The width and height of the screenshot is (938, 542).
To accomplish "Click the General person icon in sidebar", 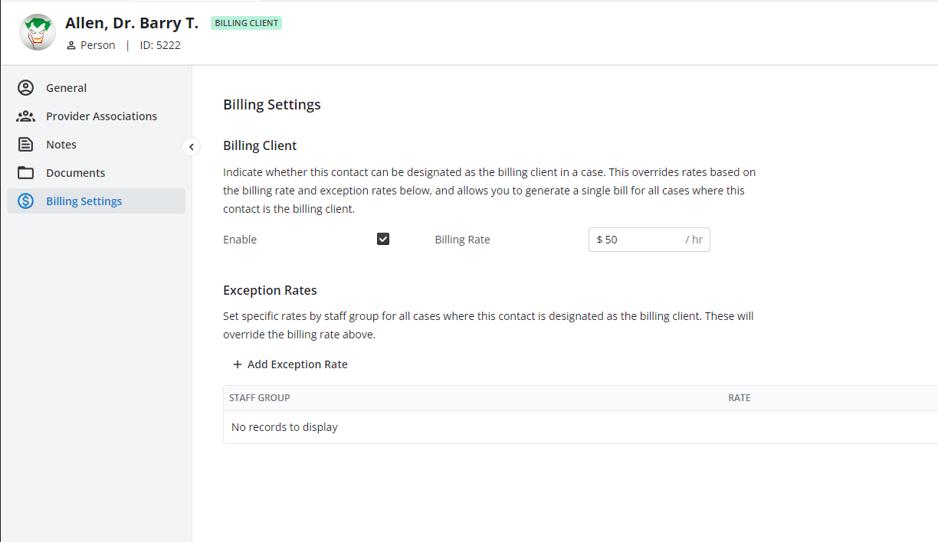I will (26, 88).
